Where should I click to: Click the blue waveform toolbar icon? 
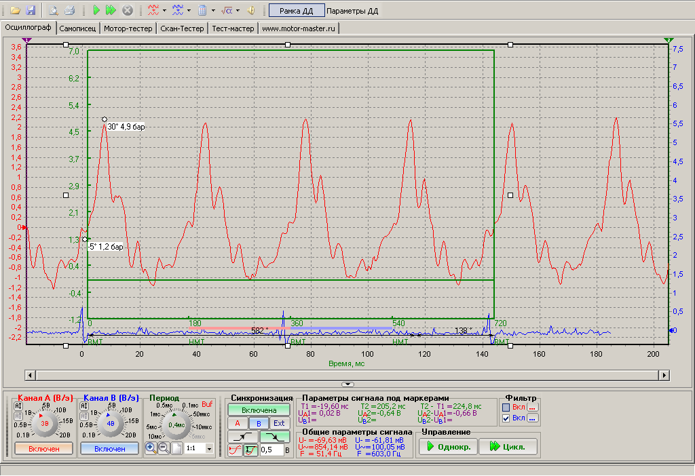coord(178,10)
